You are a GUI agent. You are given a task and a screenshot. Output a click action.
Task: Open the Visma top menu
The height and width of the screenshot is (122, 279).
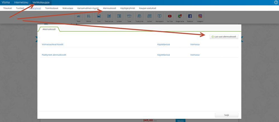tap(6, 3)
